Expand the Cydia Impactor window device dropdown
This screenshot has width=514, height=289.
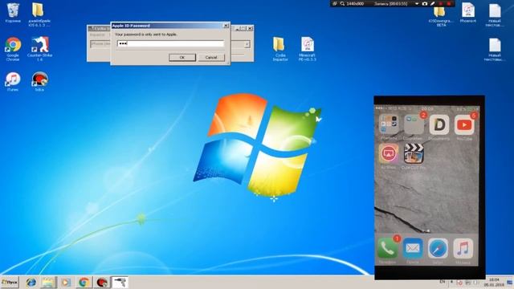coord(247,44)
